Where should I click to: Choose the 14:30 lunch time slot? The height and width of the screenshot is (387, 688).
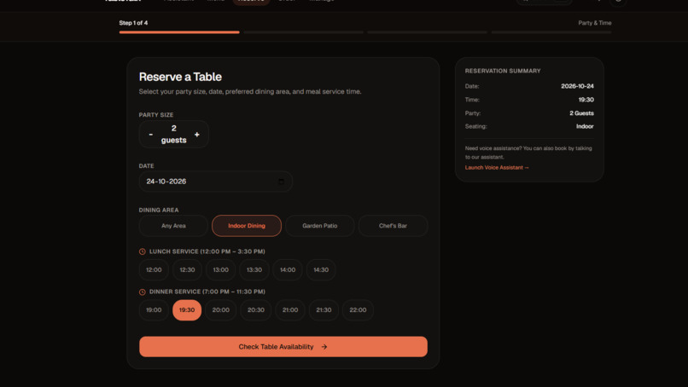(x=321, y=270)
